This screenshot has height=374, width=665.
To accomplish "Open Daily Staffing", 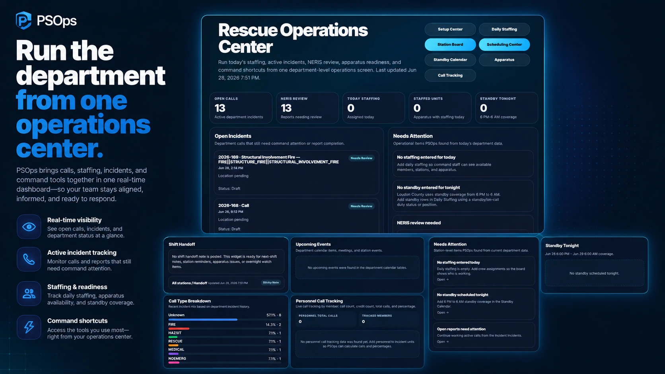I will [504, 29].
